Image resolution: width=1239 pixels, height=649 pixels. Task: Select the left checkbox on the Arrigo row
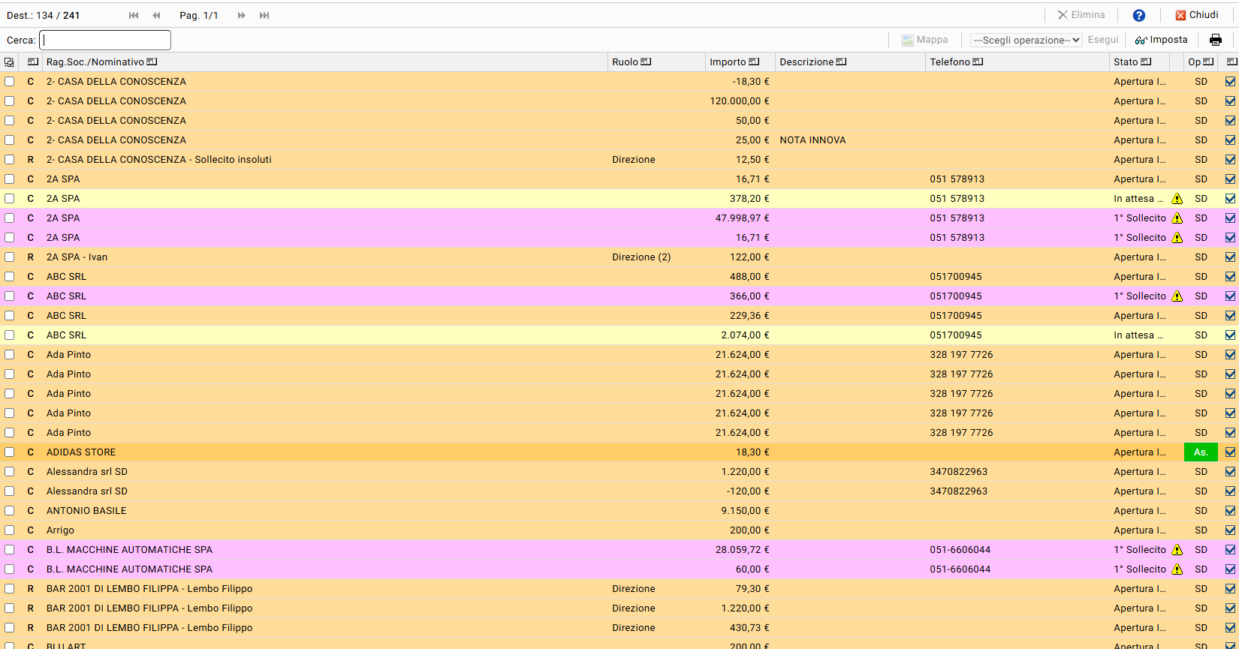coord(9,530)
